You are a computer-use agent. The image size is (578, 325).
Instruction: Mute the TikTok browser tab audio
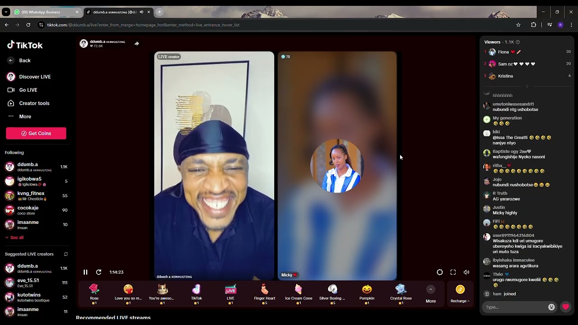(141, 12)
